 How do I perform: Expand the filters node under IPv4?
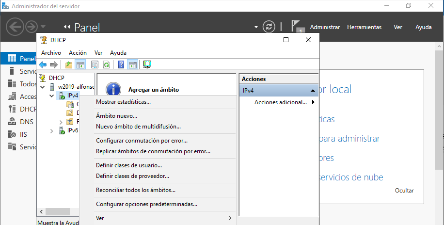[61, 122]
